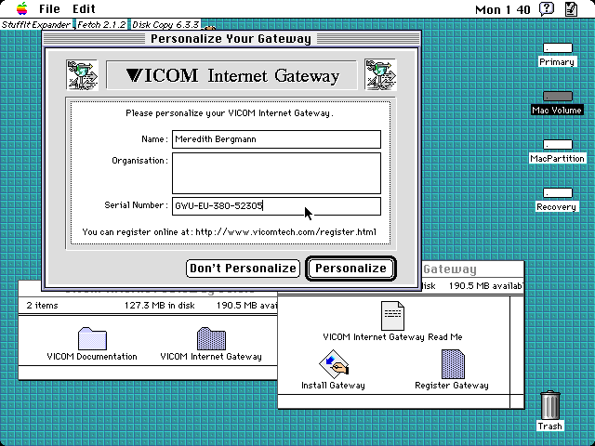Open the Edit menu
The height and width of the screenshot is (446, 595).
tap(84, 8)
